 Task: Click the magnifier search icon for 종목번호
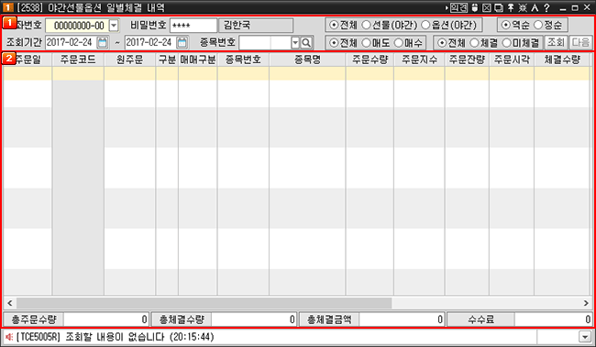point(306,43)
